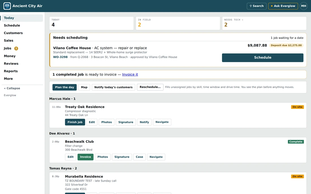311x194 pixels.
Task: Open the Money section
Action: coord(22,56)
